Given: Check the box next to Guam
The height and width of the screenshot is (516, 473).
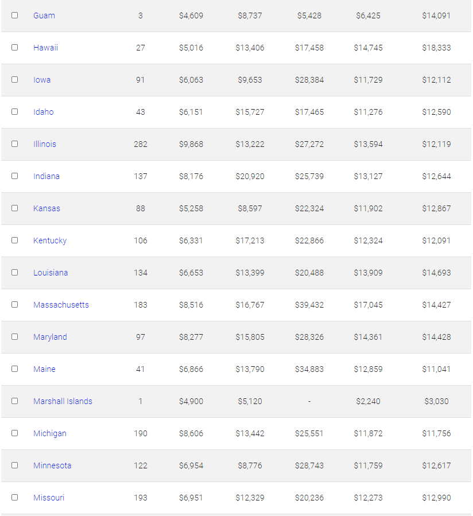Looking at the screenshot, I should (14, 15).
